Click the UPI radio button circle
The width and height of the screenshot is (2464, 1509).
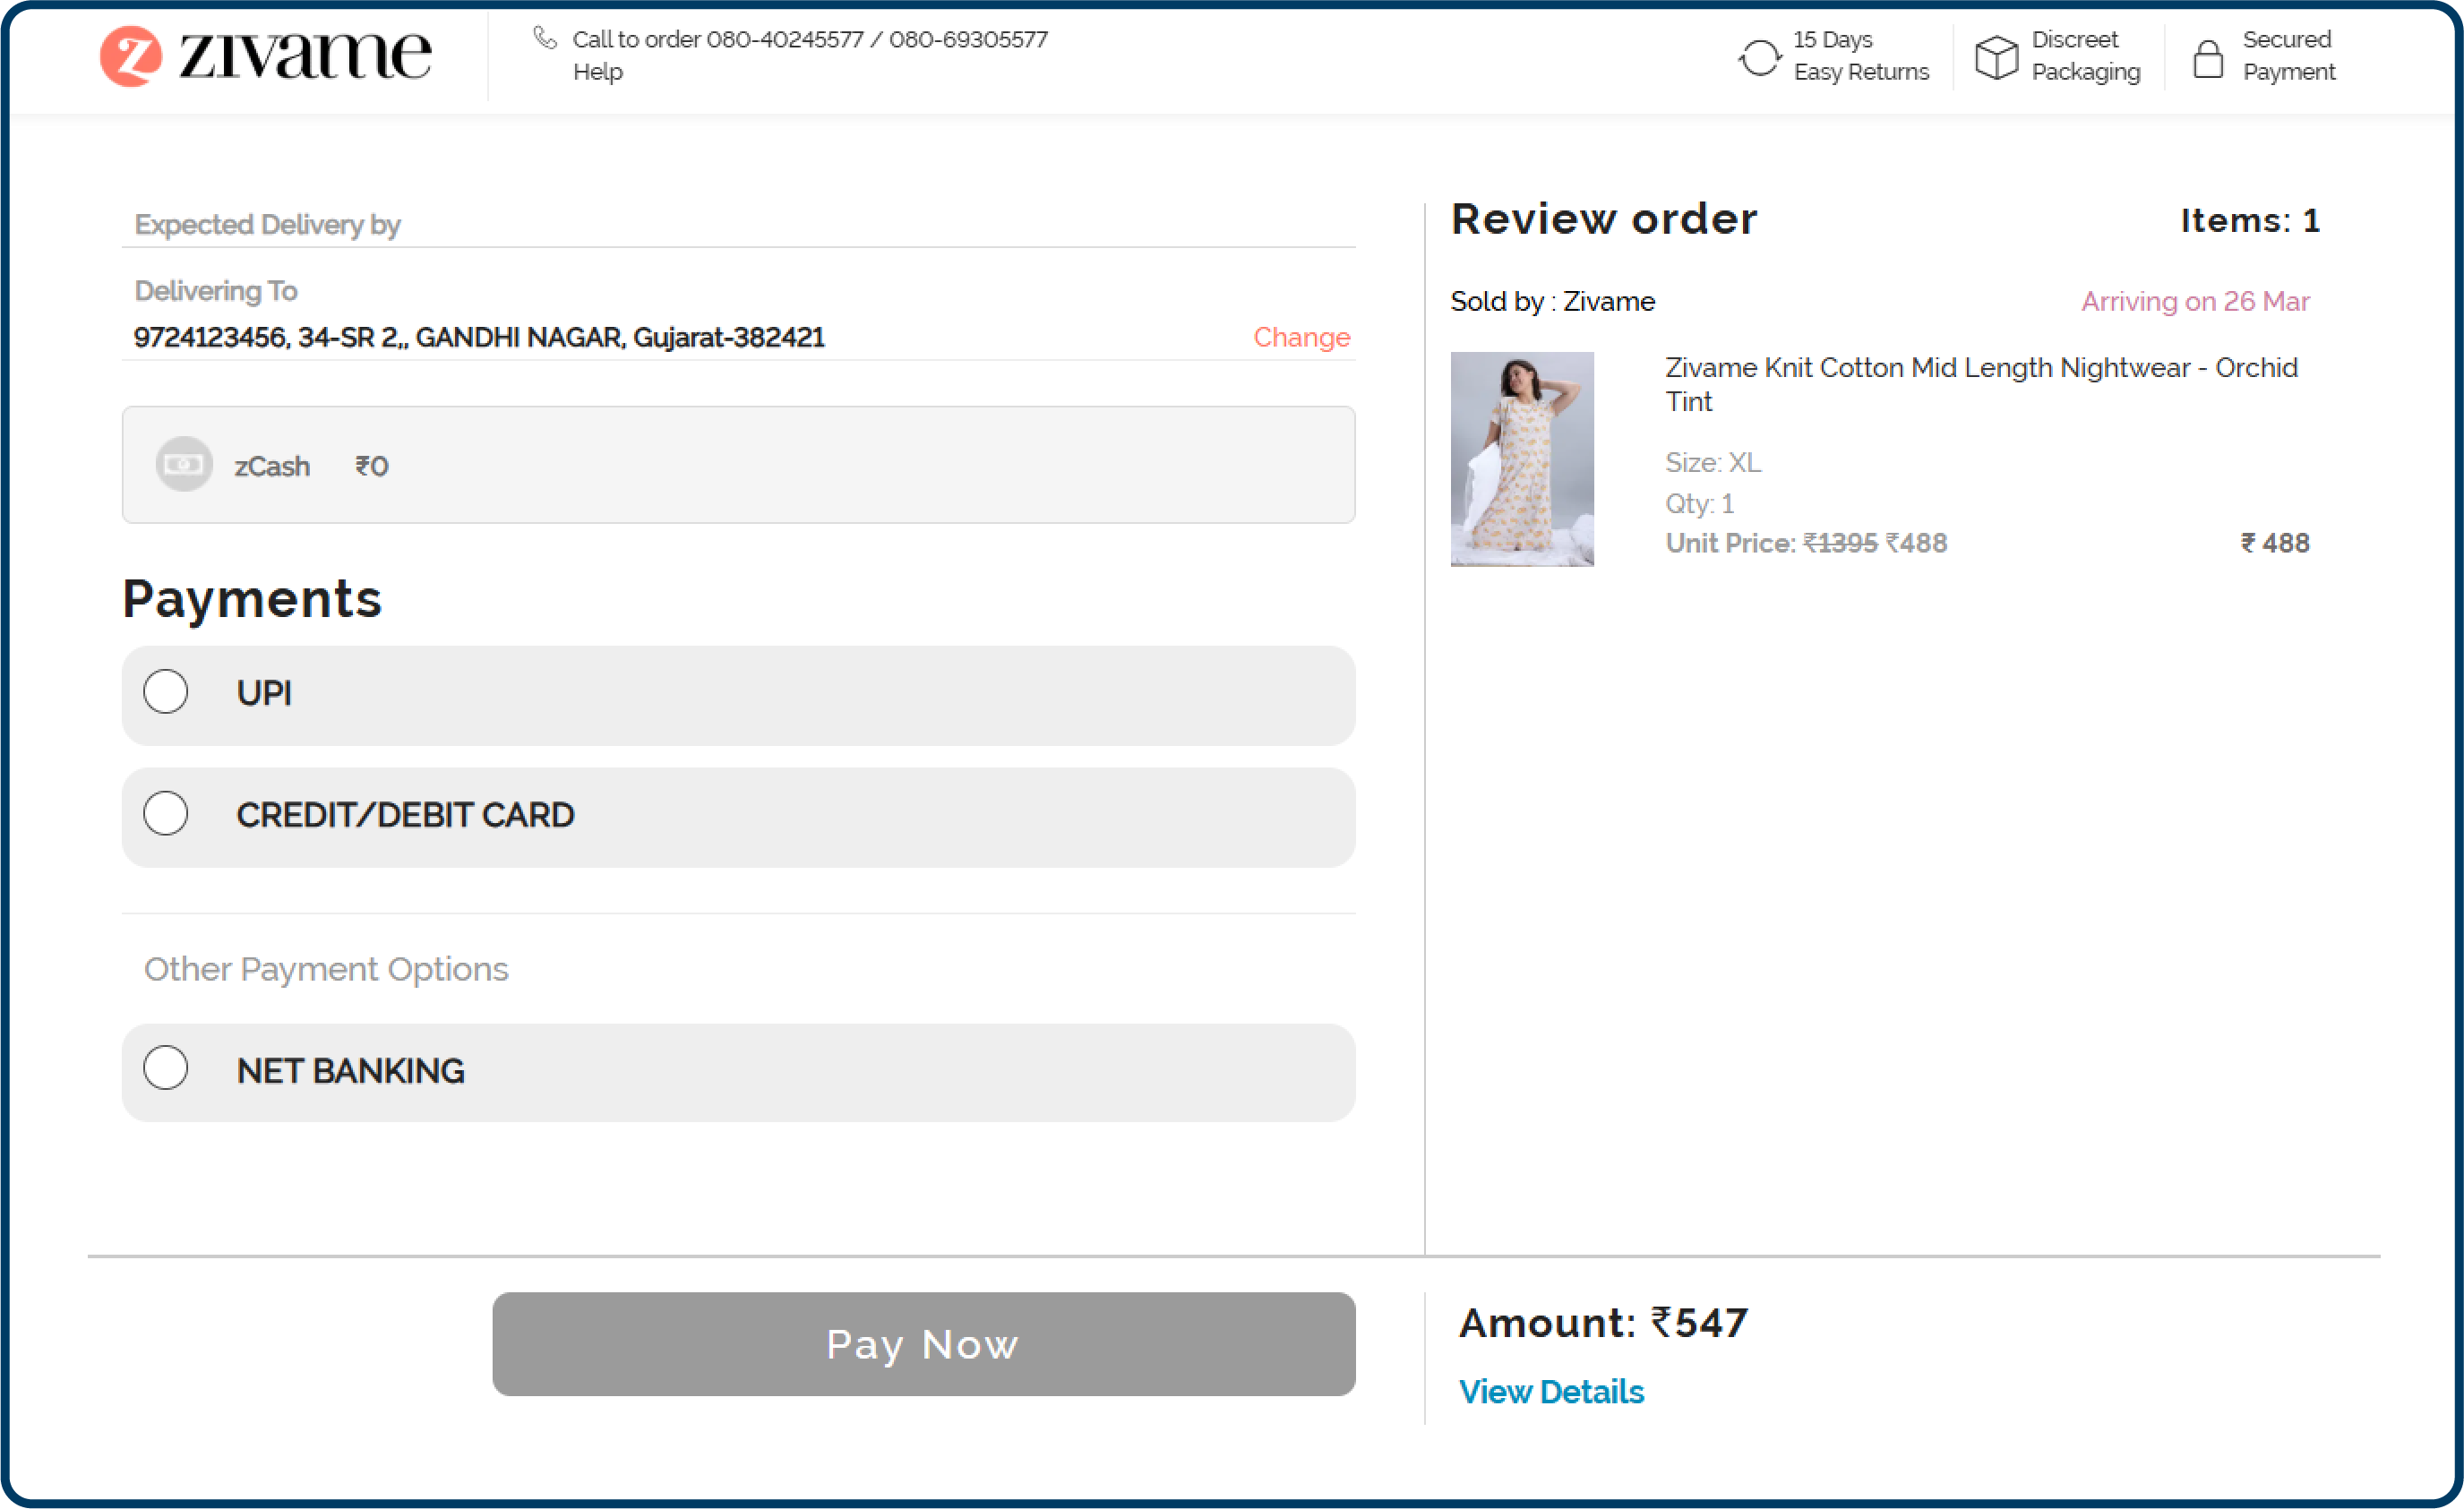[x=166, y=692]
